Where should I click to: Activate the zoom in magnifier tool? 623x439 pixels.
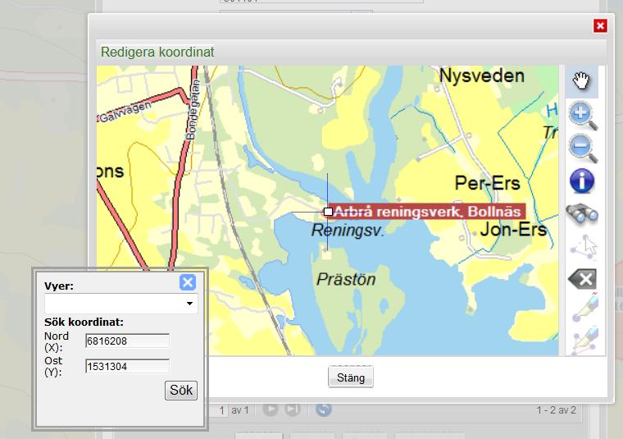click(583, 116)
